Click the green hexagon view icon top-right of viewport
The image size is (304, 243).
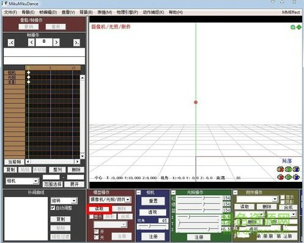tap(293, 27)
